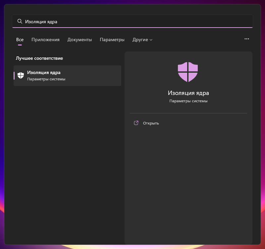Click the 'Лучшее соответствие' section heading

click(39, 58)
